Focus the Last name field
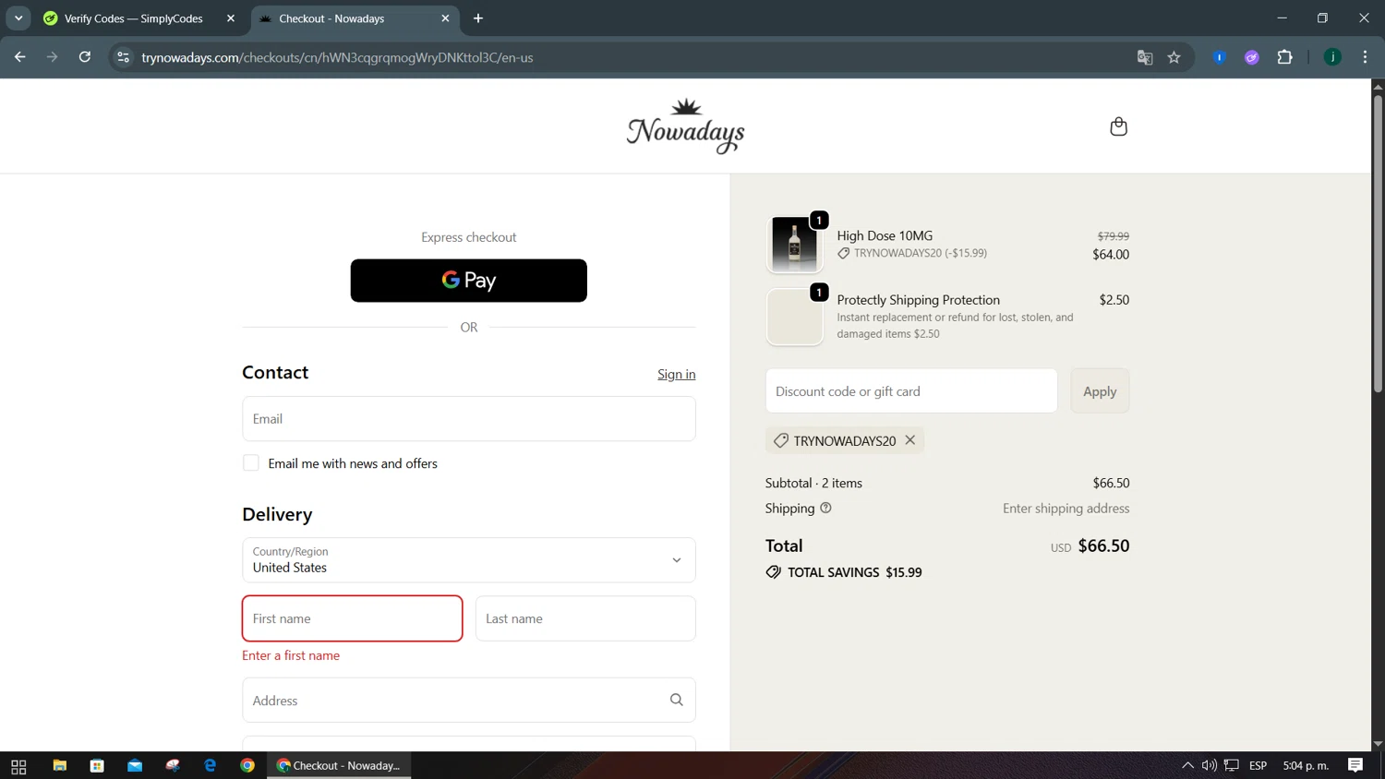The height and width of the screenshot is (779, 1385). pos(585,618)
